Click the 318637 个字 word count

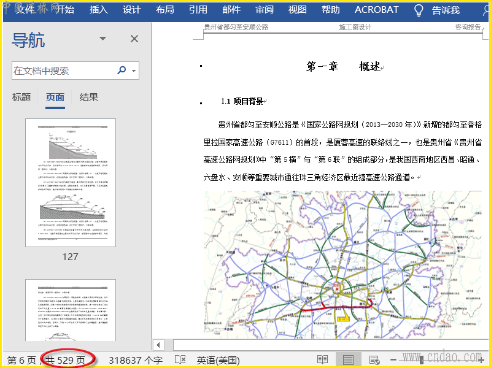click(136, 360)
